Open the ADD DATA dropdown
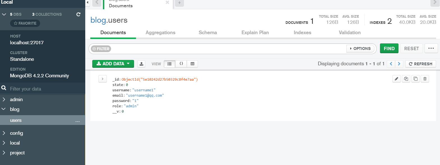This screenshot has width=440, height=165. coord(113,64)
